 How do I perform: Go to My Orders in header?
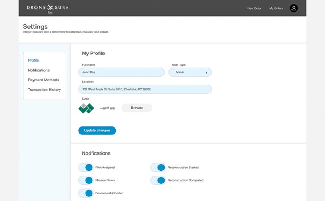(276, 8)
